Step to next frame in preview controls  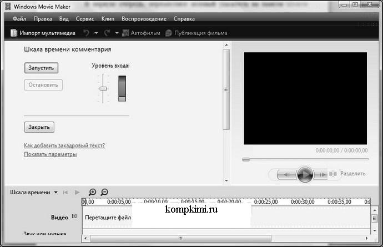[322, 174]
